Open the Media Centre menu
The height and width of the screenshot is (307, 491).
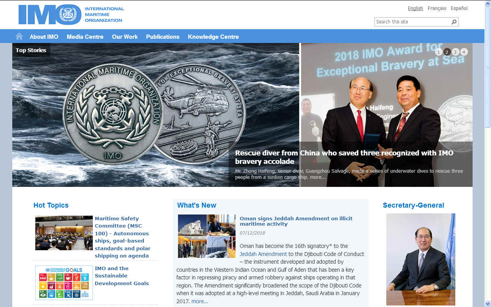point(85,37)
